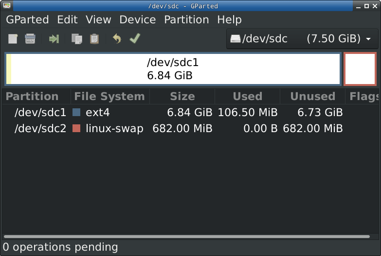Click the Paste partition toolbar icon
The height and width of the screenshot is (256, 381).
point(94,39)
